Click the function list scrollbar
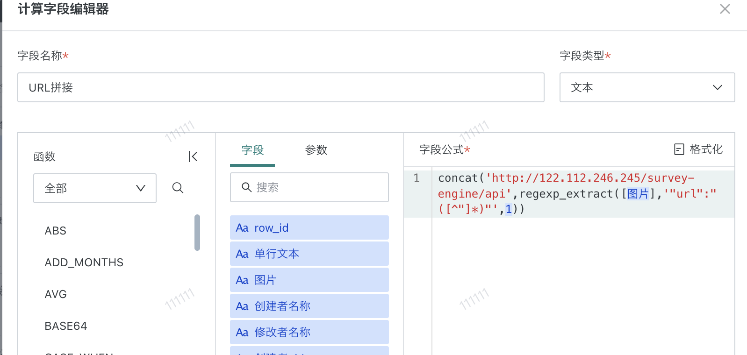 pos(197,233)
